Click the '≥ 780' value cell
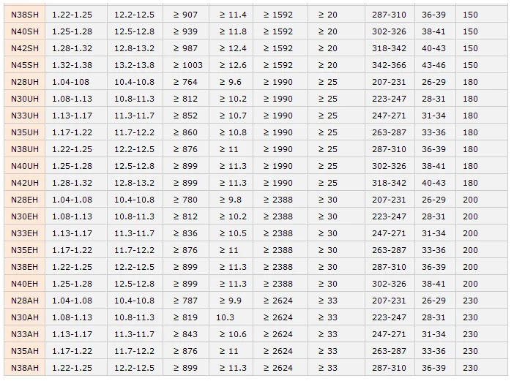 pos(186,200)
